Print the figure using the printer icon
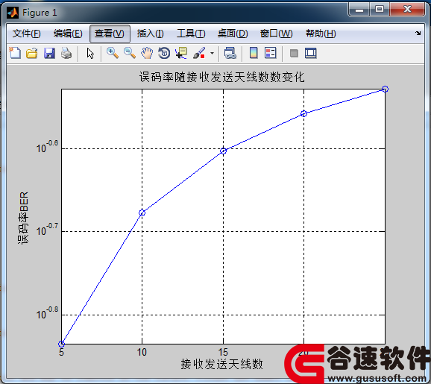This screenshot has width=431, height=384. [x=66, y=53]
